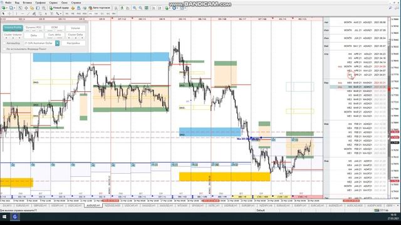The image size is (401, 225).
Task: Zoom out the chart
Action: pyautogui.click(x=140, y=8)
